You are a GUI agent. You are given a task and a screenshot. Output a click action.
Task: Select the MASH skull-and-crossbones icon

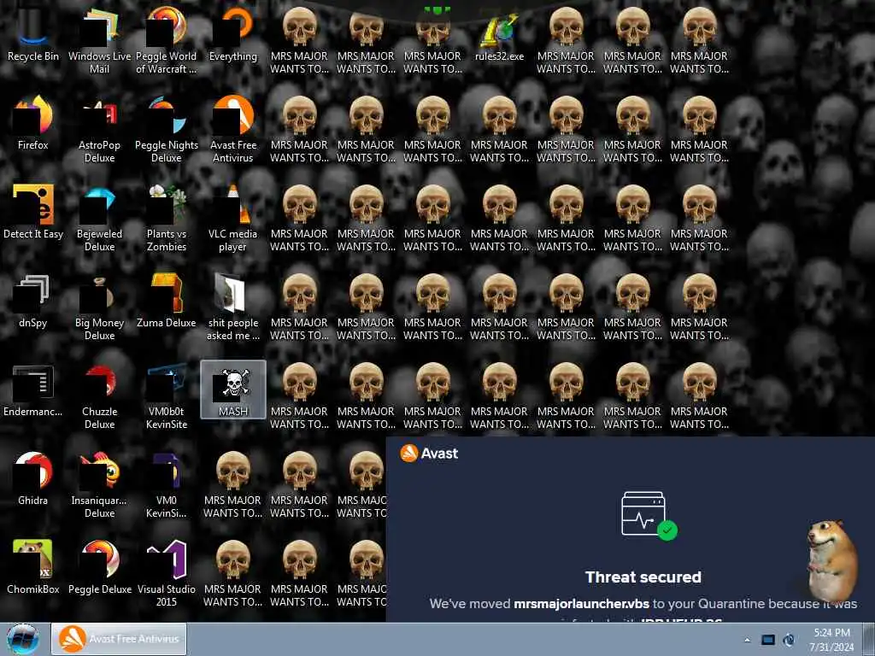coord(232,389)
